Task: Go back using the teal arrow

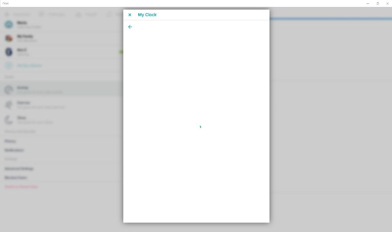Action: [130, 27]
